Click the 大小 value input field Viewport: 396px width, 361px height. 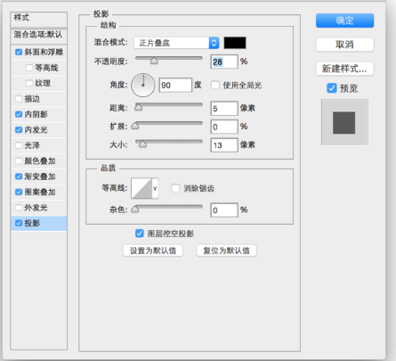[x=224, y=145]
